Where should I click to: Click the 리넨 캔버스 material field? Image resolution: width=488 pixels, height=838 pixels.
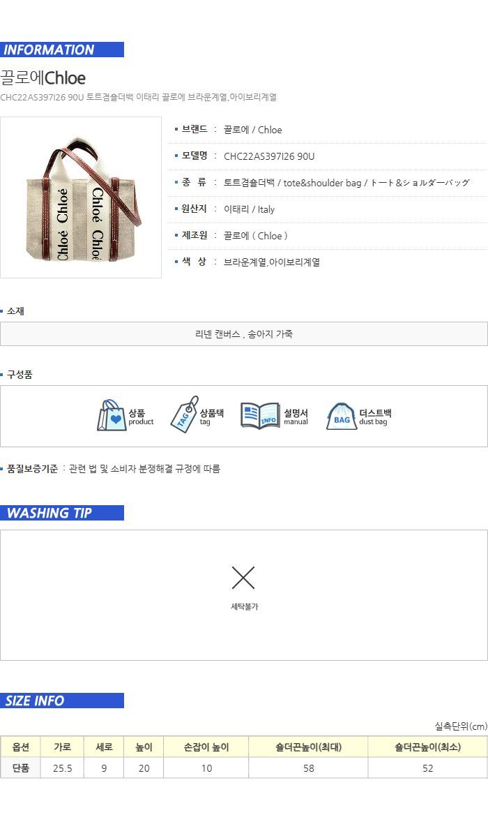pos(244,334)
